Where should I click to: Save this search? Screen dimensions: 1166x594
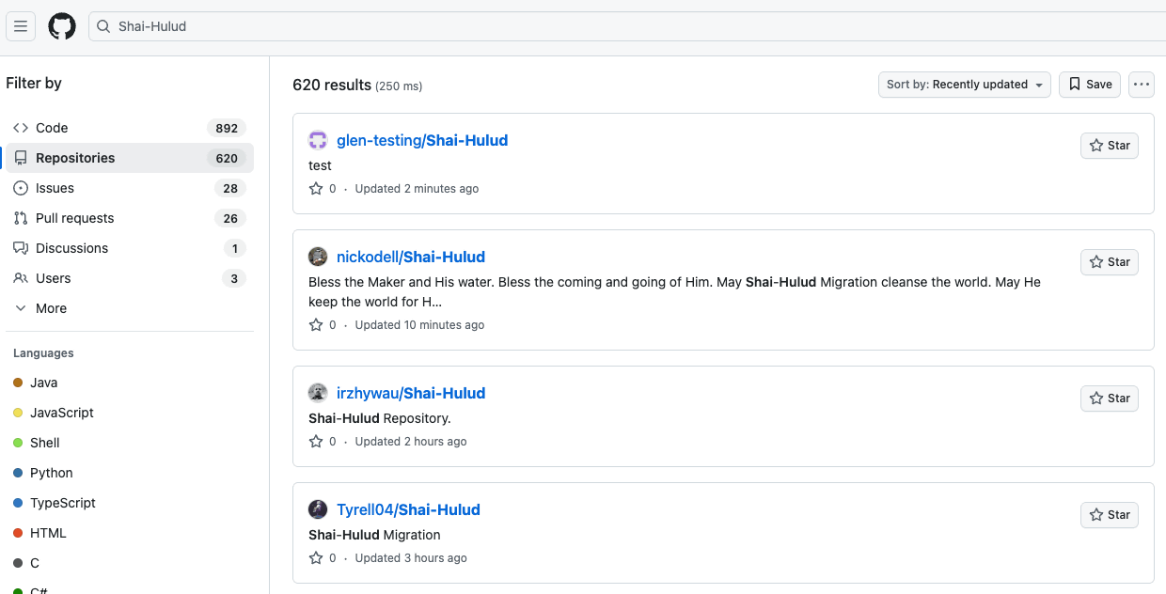[1090, 85]
